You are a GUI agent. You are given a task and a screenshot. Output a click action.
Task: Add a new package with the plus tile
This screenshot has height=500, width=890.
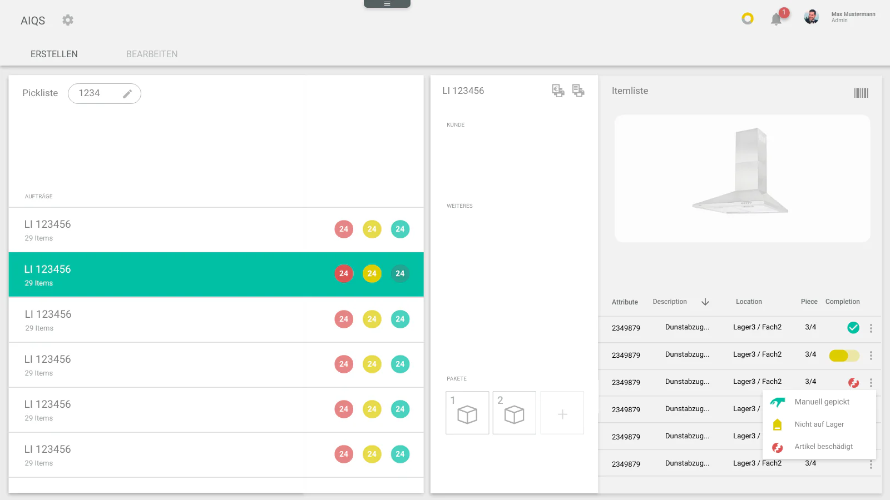(x=562, y=413)
